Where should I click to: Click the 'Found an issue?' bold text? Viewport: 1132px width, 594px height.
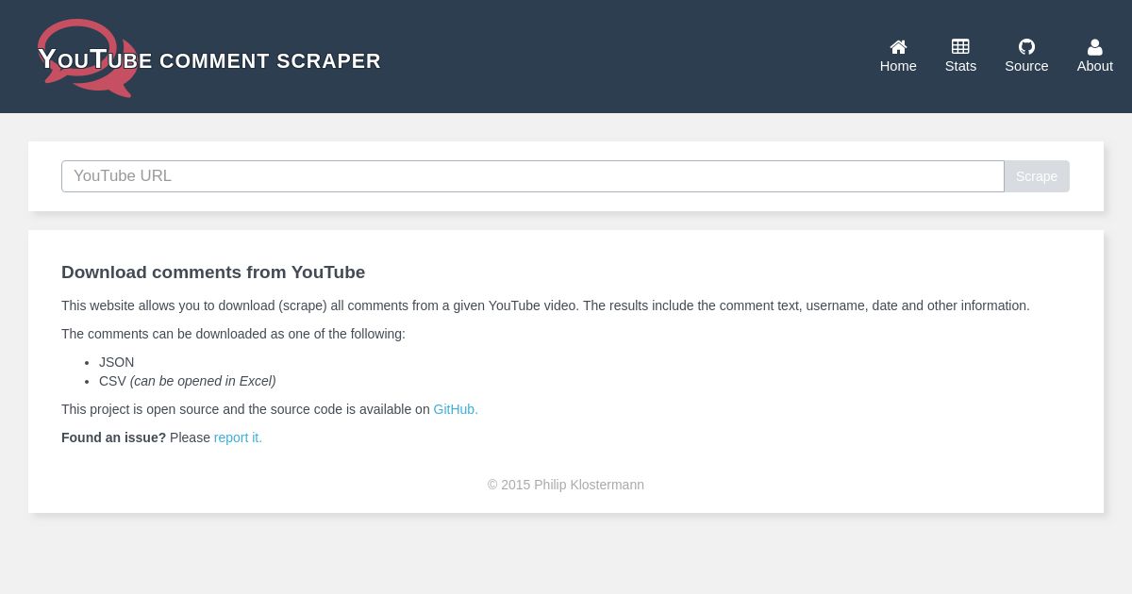[x=113, y=437]
